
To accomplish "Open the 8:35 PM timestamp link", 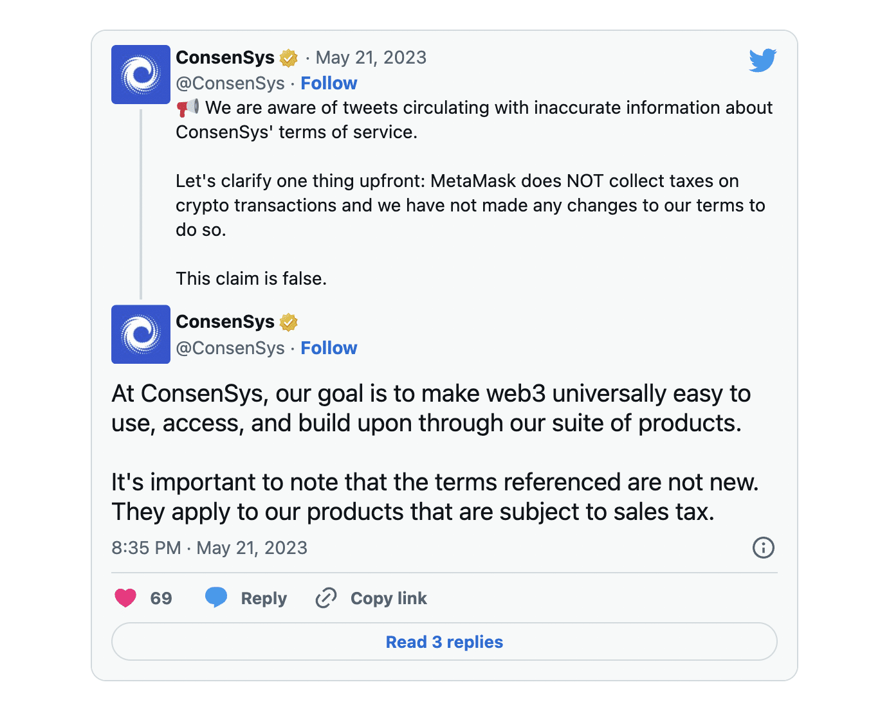I will click(146, 548).
